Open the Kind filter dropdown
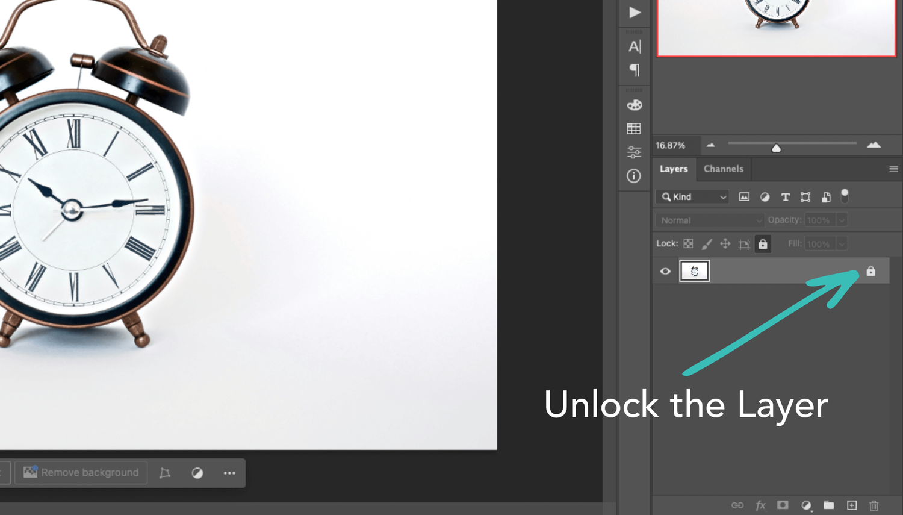903x515 pixels. (x=692, y=196)
